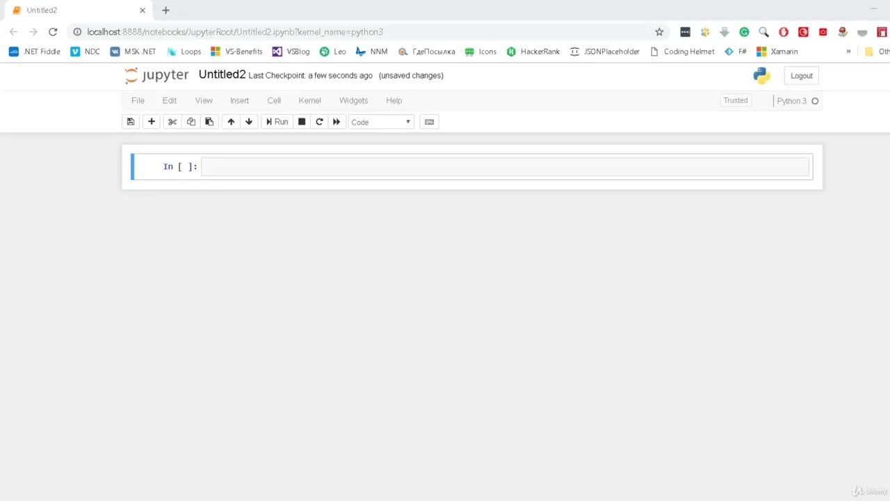The height and width of the screenshot is (501, 890).
Task: Restart the kernel icon
Action: [x=319, y=122]
